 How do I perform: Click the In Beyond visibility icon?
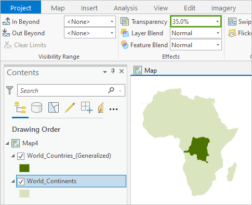(x=6, y=21)
